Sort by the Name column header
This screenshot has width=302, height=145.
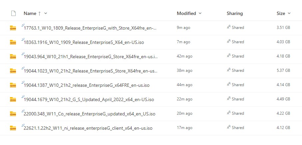click(x=30, y=14)
